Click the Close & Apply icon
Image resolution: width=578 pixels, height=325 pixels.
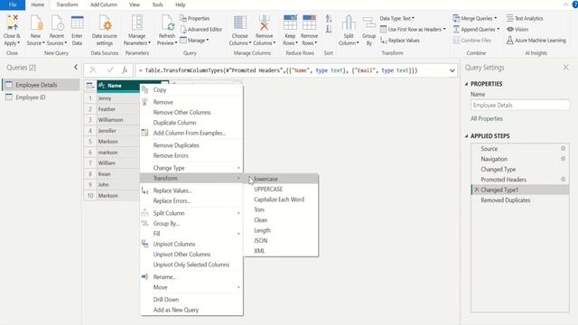tap(12, 23)
